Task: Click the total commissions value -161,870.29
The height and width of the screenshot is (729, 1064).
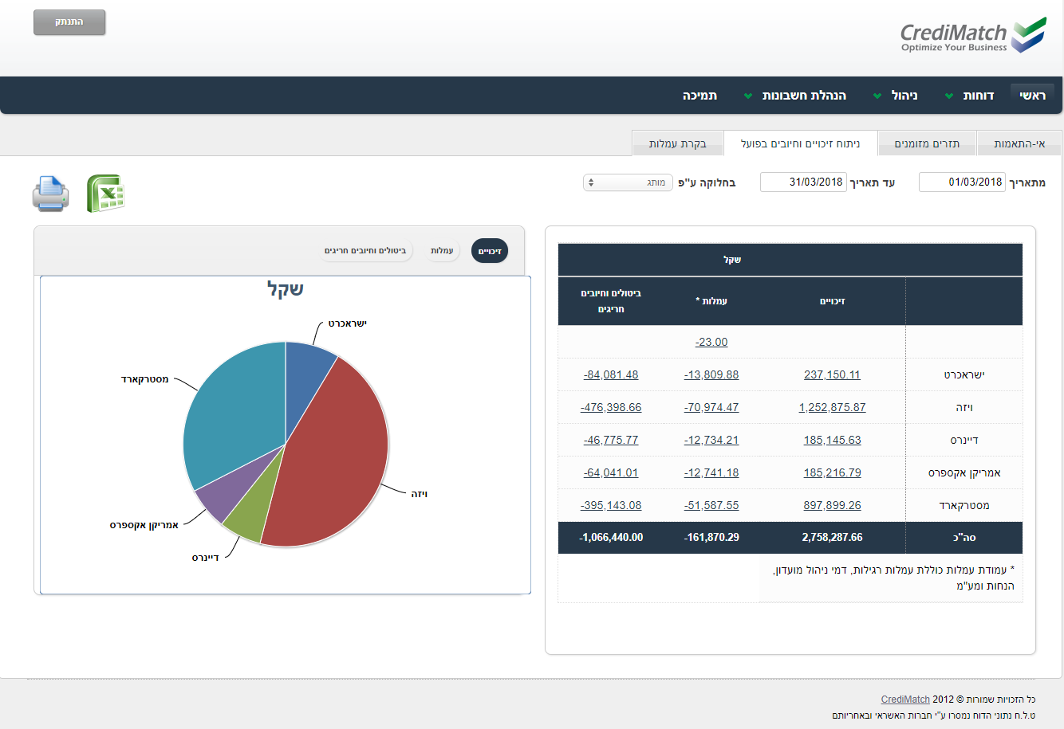Action: [711, 538]
